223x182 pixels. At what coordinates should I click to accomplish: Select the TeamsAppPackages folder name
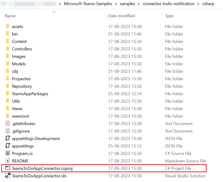point(30,94)
